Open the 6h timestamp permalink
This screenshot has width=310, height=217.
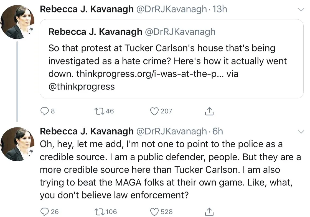(x=218, y=131)
